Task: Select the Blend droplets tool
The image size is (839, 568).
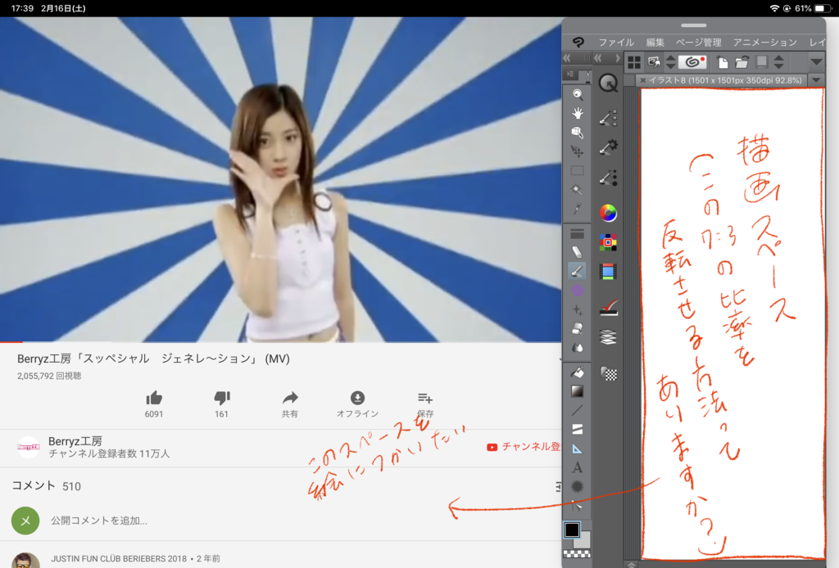Action: [578, 348]
